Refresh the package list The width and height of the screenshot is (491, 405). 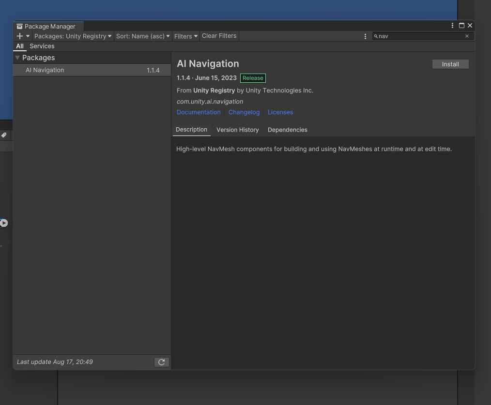pyautogui.click(x=162, y=362)
